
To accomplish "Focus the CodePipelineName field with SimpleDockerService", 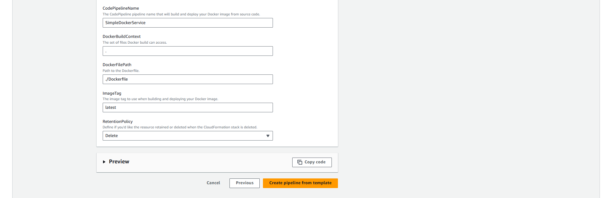I will [x=187, y=23].
